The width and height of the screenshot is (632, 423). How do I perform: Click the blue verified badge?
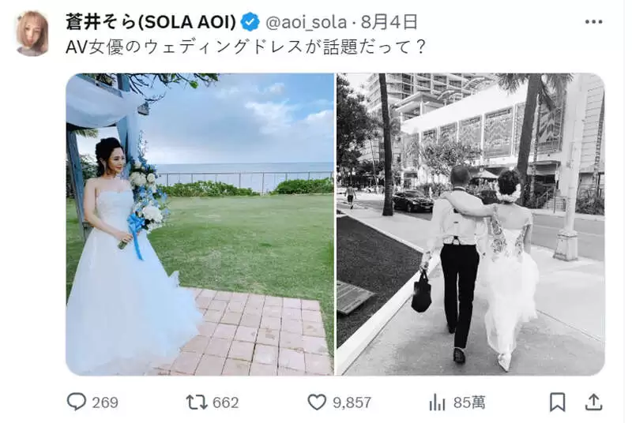pyautogui.click(x=250, y=22)
